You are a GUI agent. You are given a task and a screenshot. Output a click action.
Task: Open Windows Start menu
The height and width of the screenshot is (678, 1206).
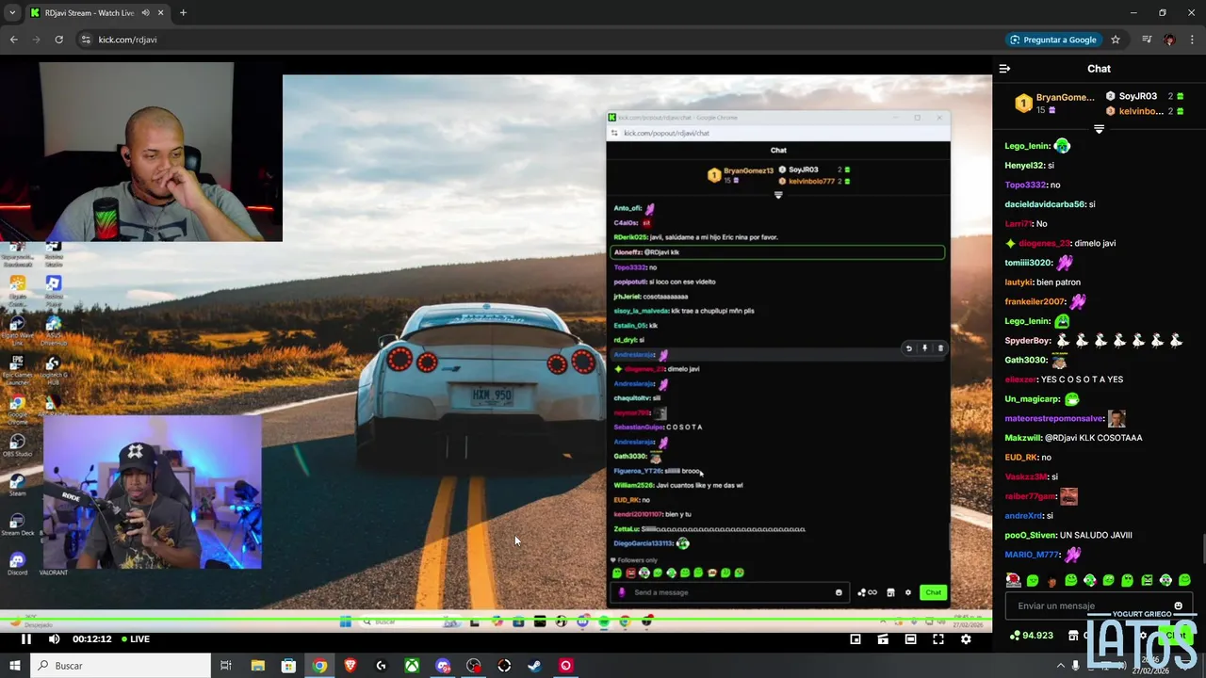tap(13, 666)
